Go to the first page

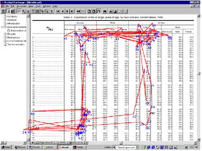(58, 11)
